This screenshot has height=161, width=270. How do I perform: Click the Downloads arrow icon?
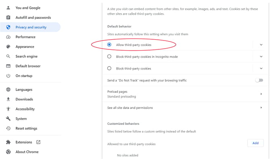8,99
